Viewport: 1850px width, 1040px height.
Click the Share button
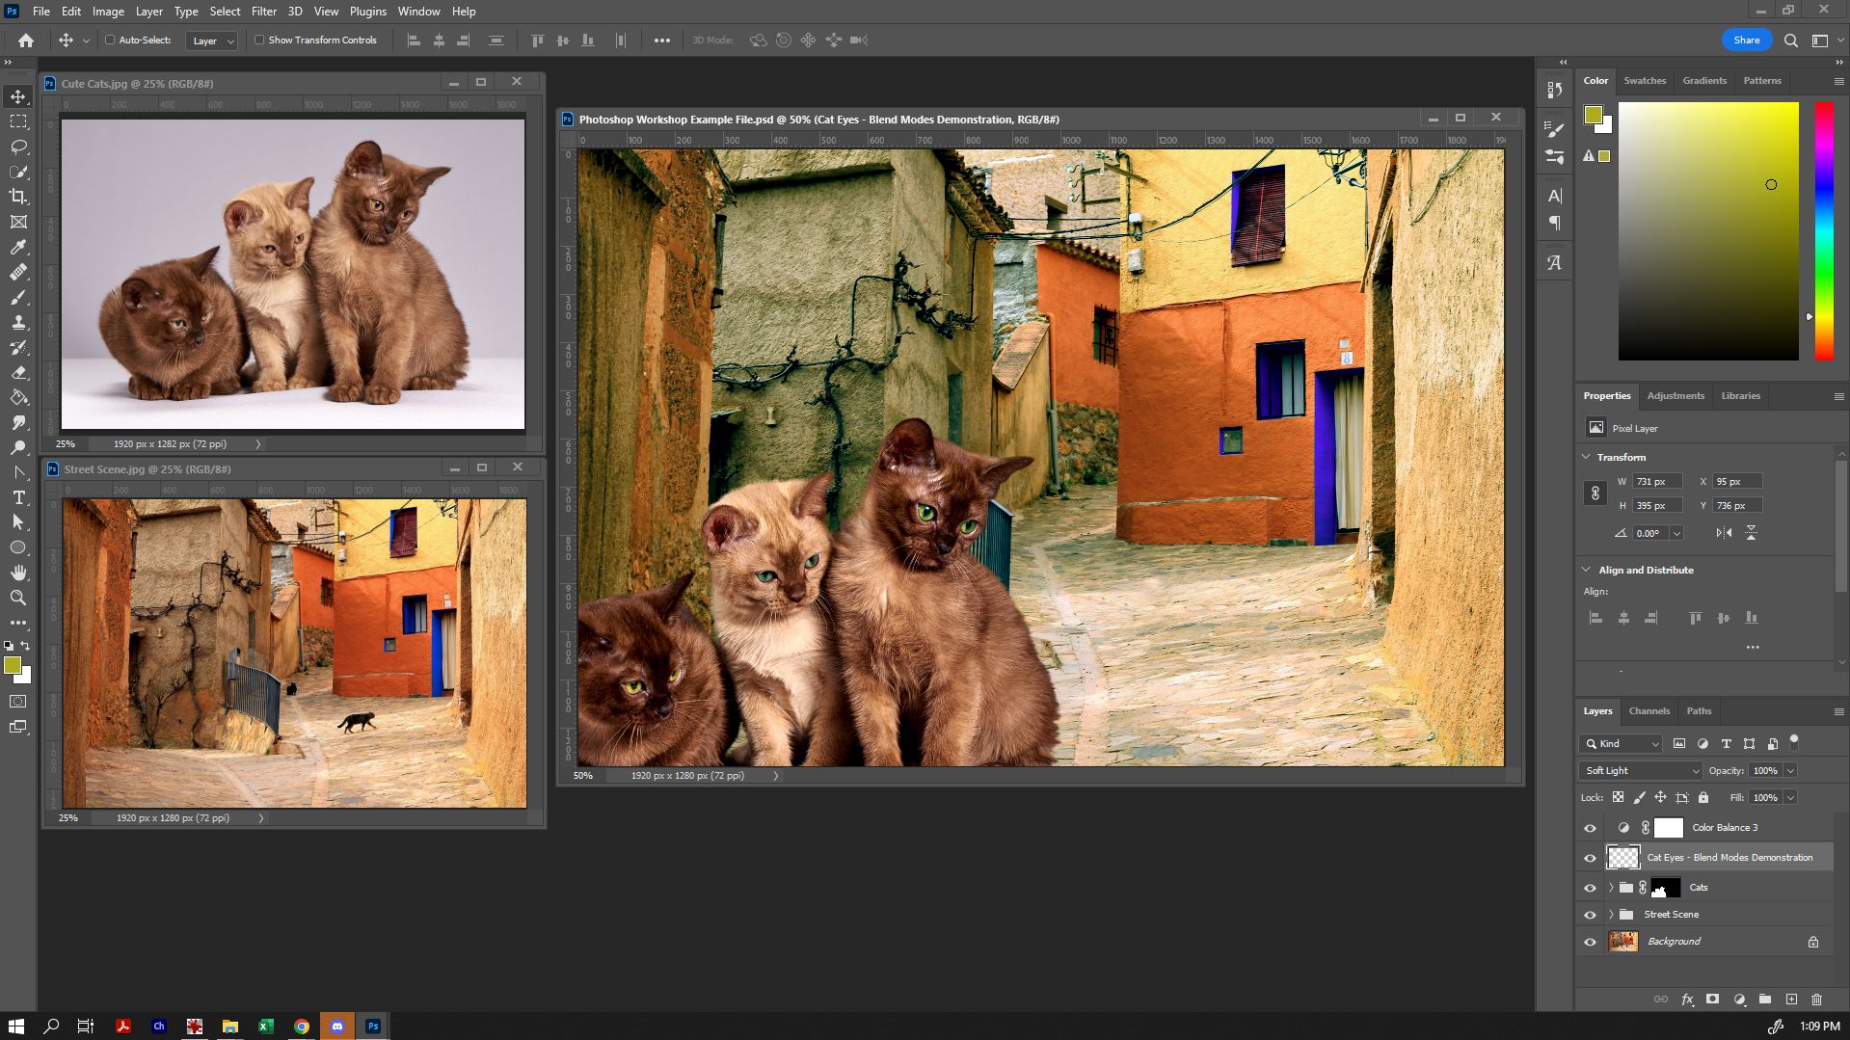[1745, 40]
